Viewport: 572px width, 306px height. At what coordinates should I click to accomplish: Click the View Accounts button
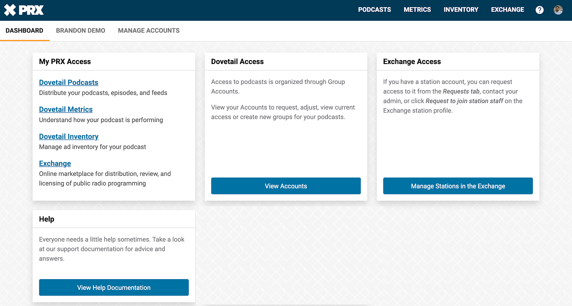point(286,186)
